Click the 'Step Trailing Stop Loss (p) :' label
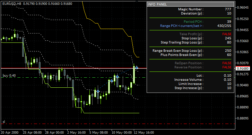 (182, 42)
